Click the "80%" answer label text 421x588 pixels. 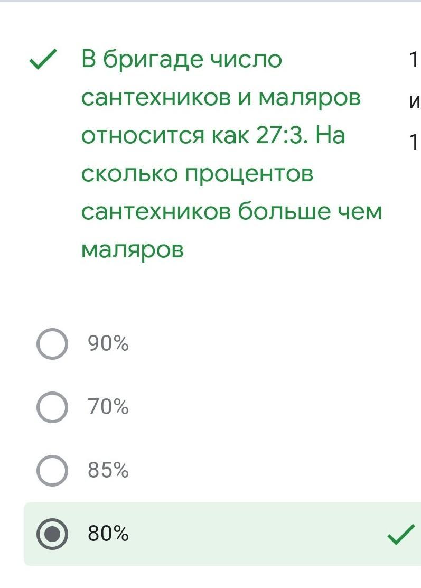click(108, 534)
